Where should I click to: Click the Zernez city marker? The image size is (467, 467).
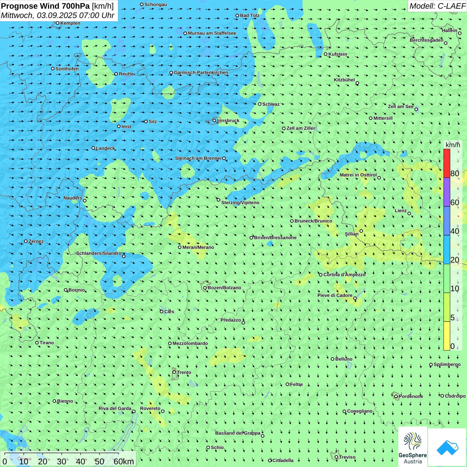[26, 241]
